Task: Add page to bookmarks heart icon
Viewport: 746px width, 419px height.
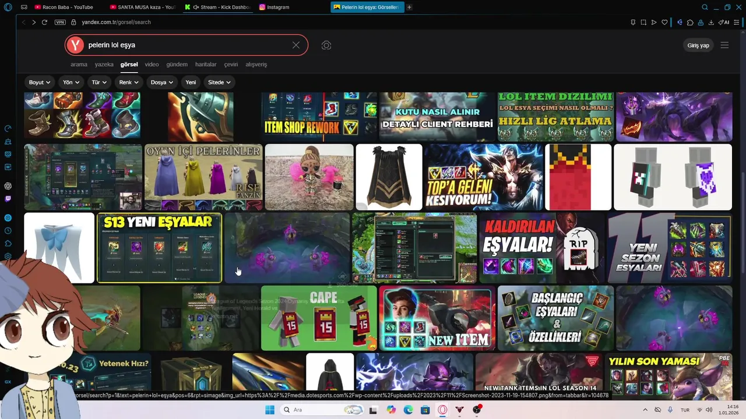Action: (x=664, y=22)
